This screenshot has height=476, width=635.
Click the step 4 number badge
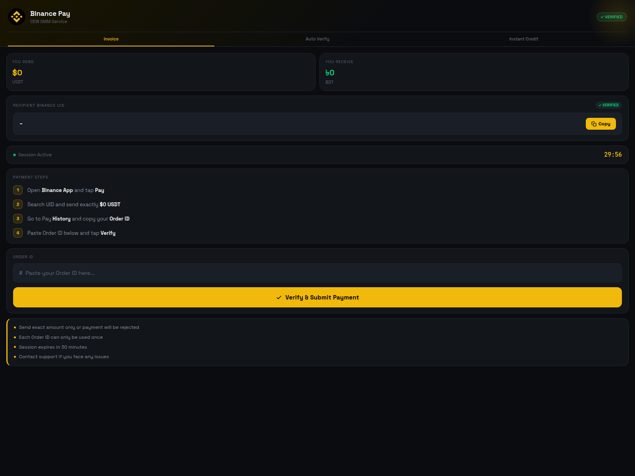click(x=18, y=233)
